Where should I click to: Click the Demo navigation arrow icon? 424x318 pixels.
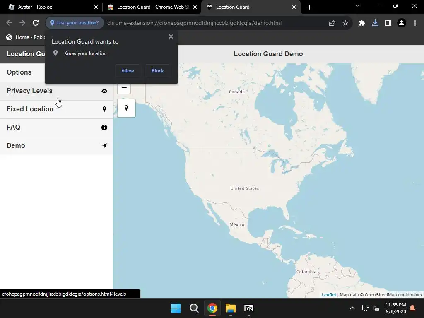(104, 146)
